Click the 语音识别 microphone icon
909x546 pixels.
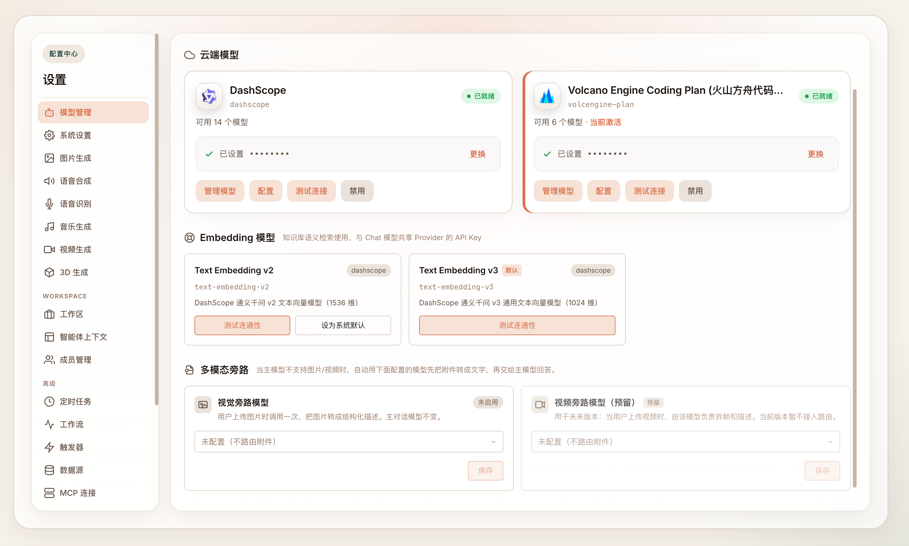[x=49, y=204]
